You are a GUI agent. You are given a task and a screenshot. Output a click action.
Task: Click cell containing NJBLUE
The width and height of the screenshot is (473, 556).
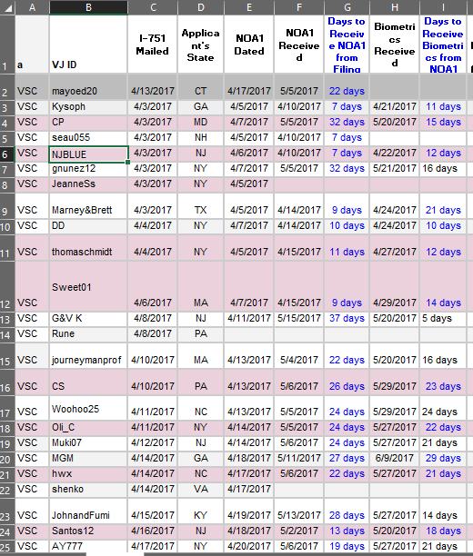pyautogui.click(x=88, y=154)
